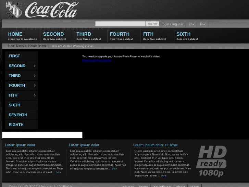Click the white banner below side menu
249x187 pixels.
42,135
